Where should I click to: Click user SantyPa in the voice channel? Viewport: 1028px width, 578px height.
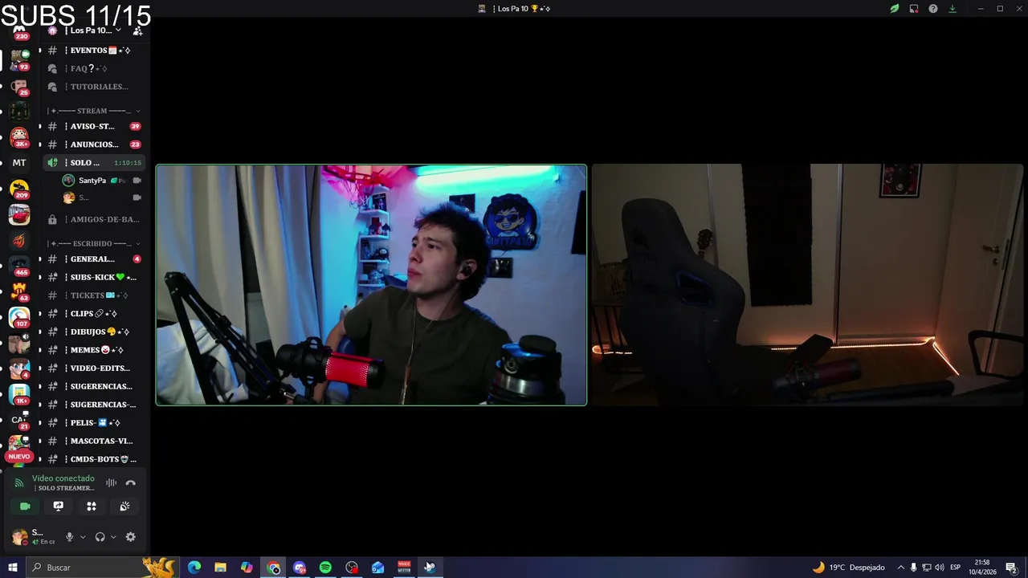92,181
